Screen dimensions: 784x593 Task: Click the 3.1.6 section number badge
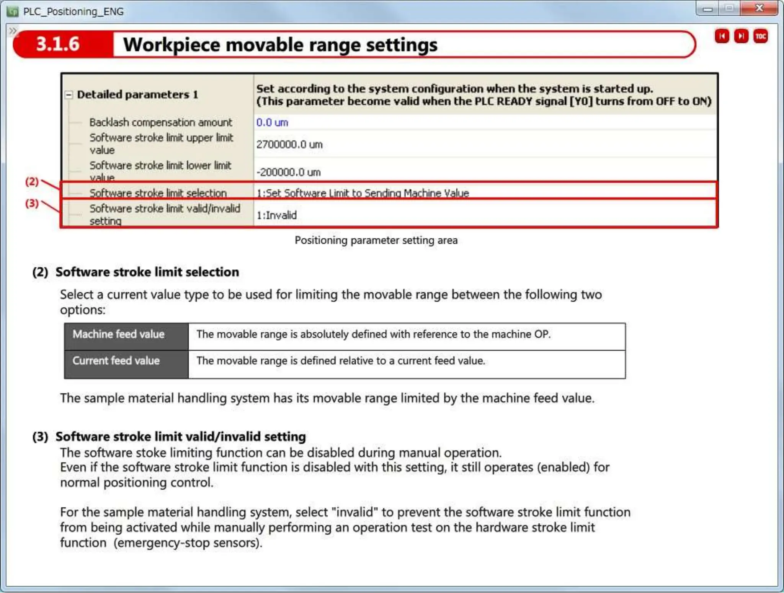click(x=58, y=44)
